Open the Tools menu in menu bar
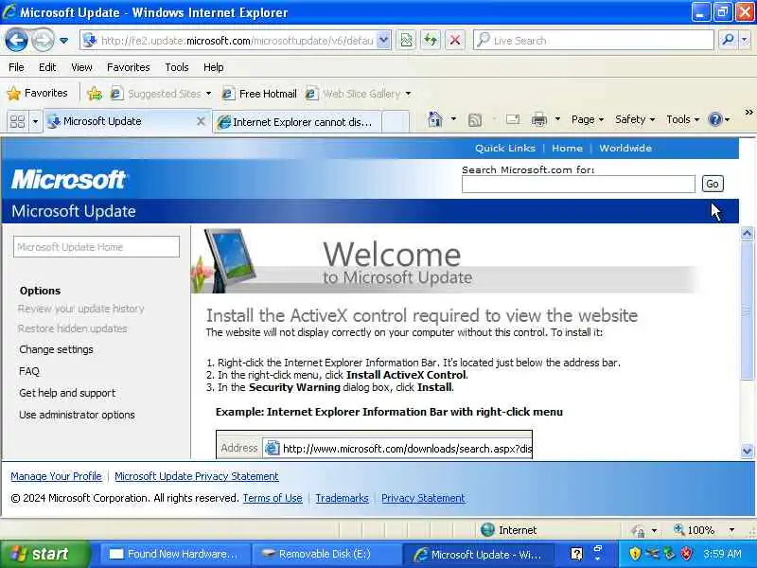This screenshot has height=568, width=757. click(177, 67)
